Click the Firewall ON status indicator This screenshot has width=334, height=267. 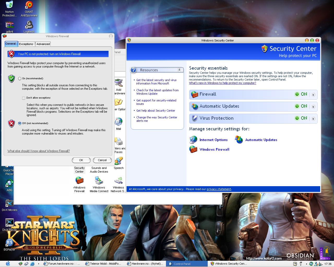[x=301, y=94]
